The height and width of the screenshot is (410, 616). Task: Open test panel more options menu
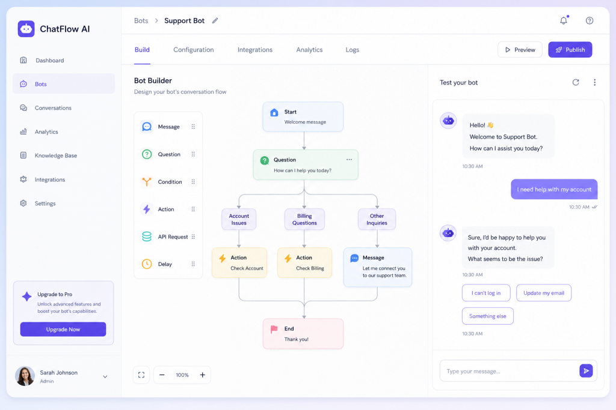click(594, 82)
